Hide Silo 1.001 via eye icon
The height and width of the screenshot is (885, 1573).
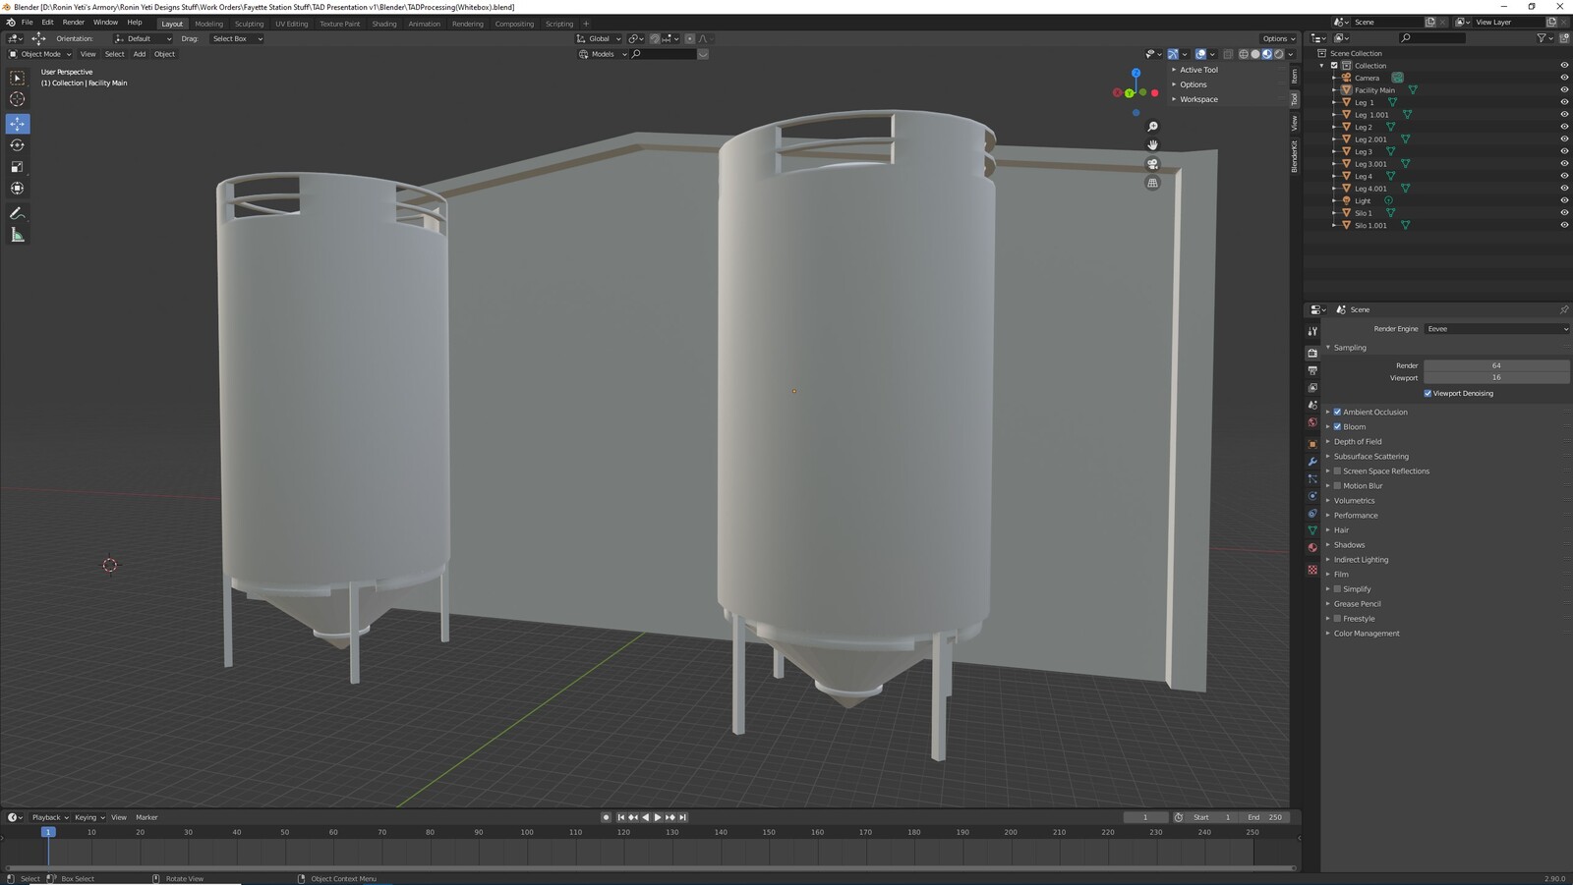(x=1564, y=225)
